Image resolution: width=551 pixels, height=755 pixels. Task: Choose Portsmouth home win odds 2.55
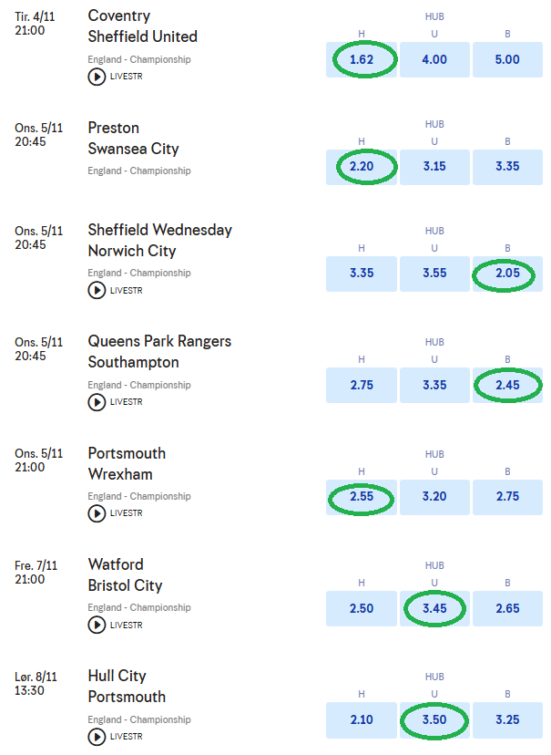(x=362, y=498)
